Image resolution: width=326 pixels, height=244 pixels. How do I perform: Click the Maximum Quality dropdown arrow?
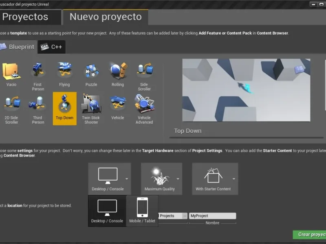178,179
